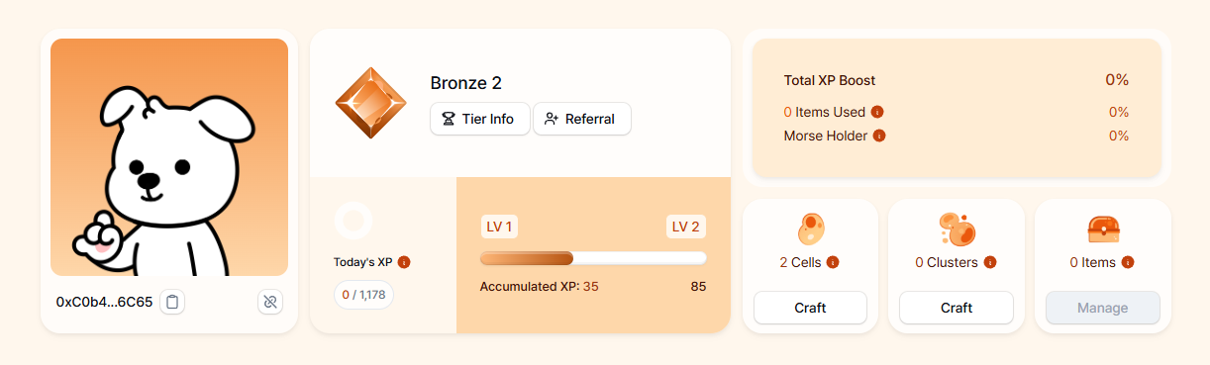Click the Items treasure chest icon

pyautogui.click(x=1103, y=229)
